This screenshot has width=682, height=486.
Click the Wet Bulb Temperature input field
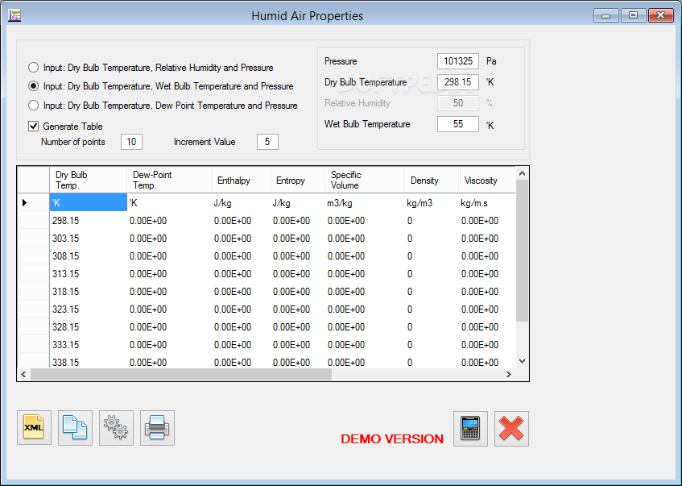coord(458,124)
